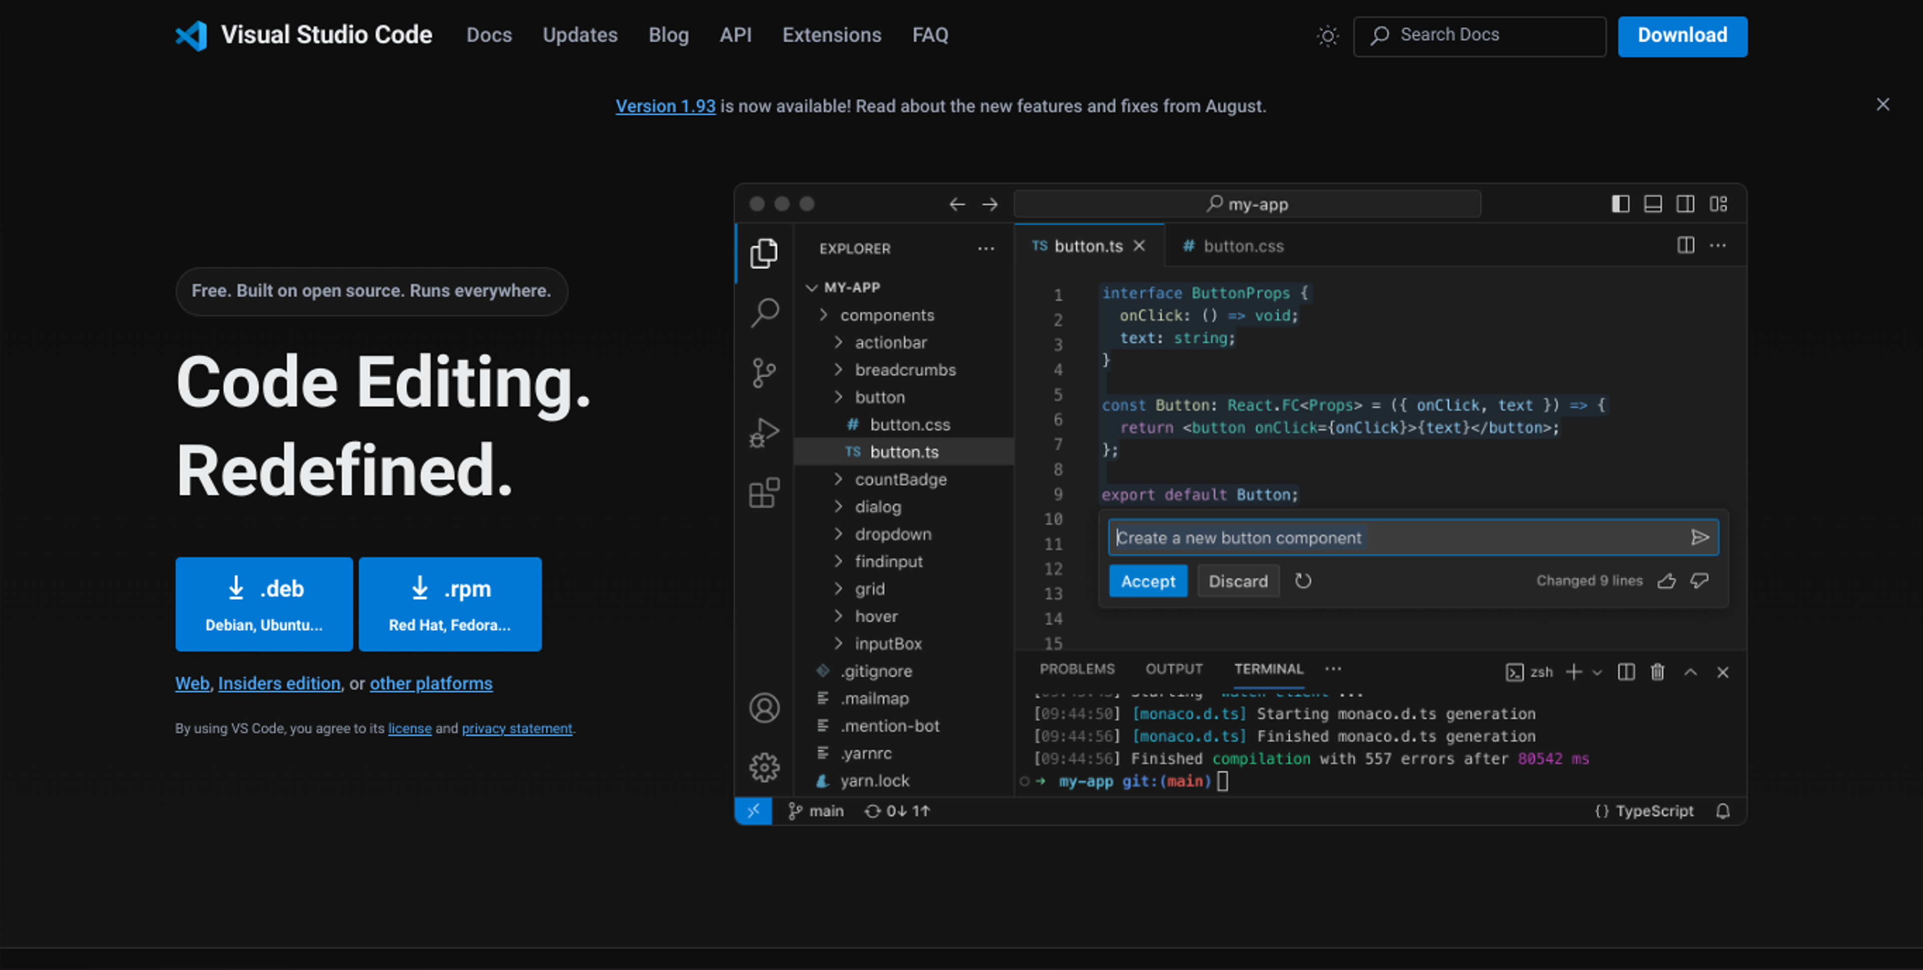Screen dimensions: 1923x970
Task: Open the Extensions navigation item
Action: coord(832,35)
